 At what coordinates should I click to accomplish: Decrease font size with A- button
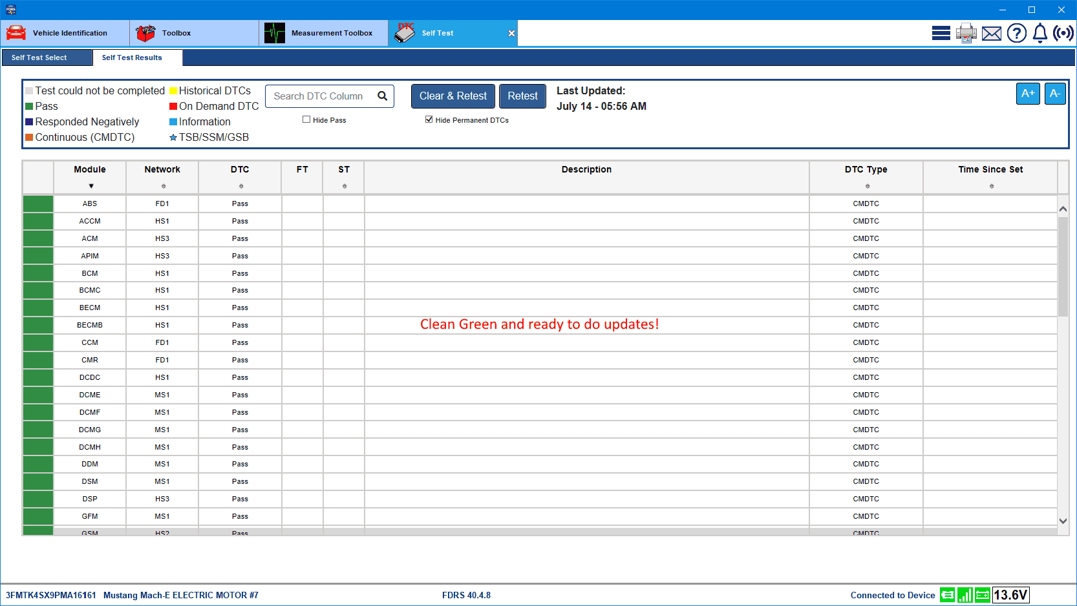[1055, 94]
